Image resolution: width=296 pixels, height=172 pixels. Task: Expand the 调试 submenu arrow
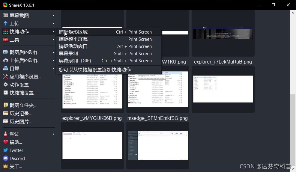tap(53, 134)
